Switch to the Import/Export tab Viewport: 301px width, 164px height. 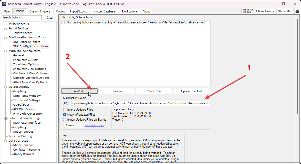point(78,11)
